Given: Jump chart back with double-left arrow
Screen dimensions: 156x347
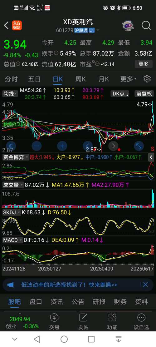Looking at the screenshot, I should point(11,146).
